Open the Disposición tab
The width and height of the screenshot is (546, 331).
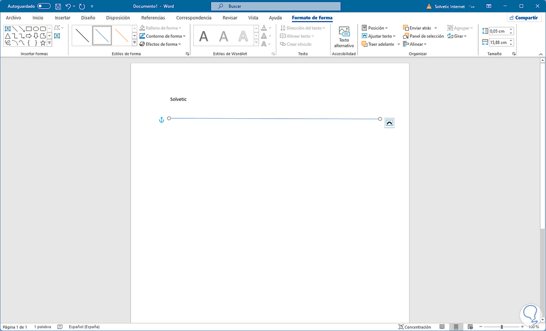click(x=118, y=18)
